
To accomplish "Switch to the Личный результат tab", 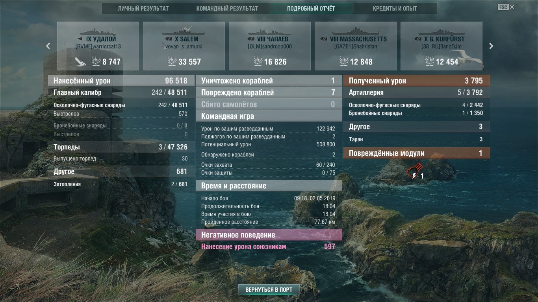I will point(143,8).
